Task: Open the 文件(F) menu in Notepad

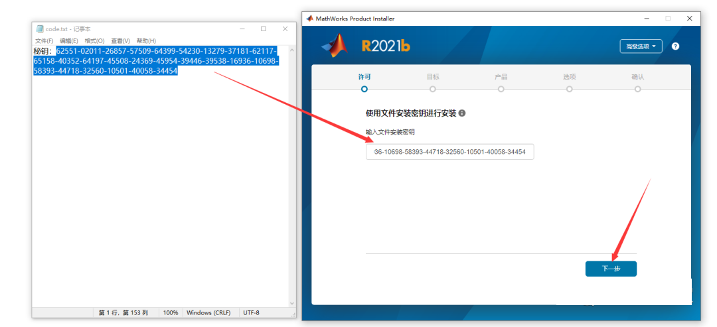Action: coord(44,41)
